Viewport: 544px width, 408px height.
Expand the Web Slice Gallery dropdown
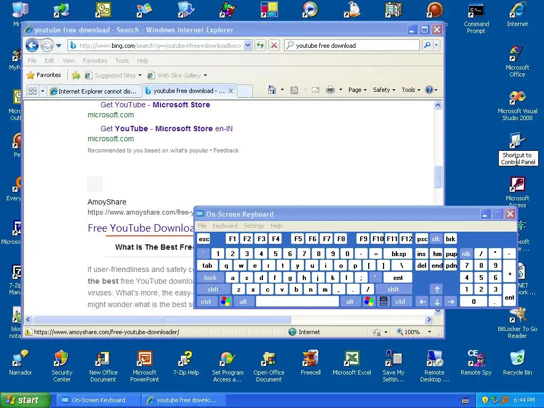pos(206,75)
